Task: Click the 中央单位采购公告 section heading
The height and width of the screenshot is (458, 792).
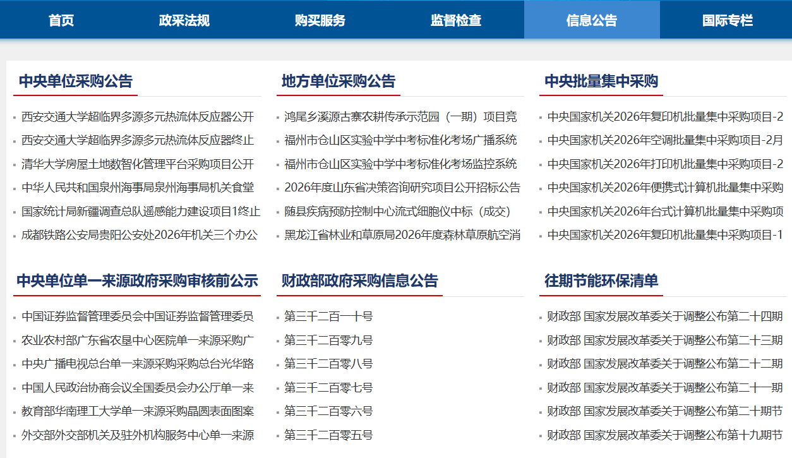Action: coord(75,81)
